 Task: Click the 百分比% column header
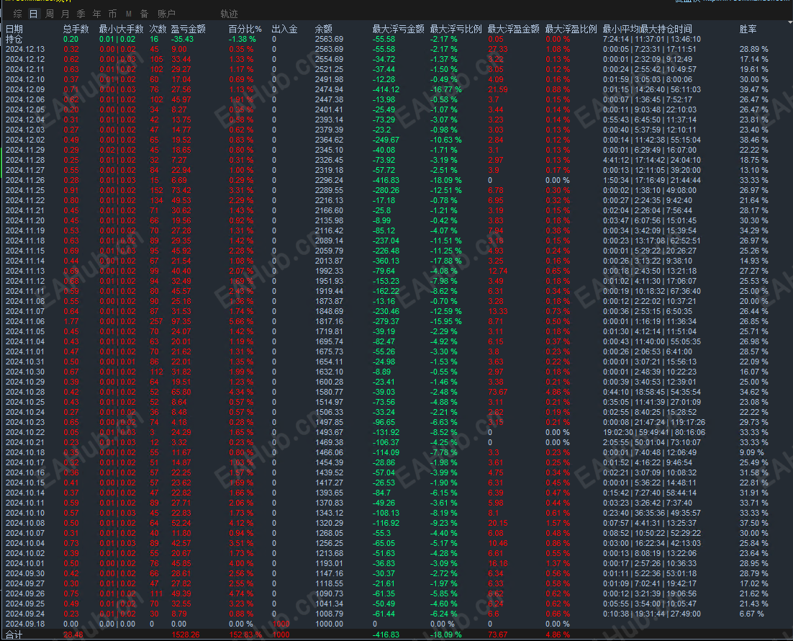coord(245,29)
